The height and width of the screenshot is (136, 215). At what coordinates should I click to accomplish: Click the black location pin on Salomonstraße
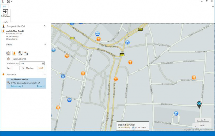[199, 105]
